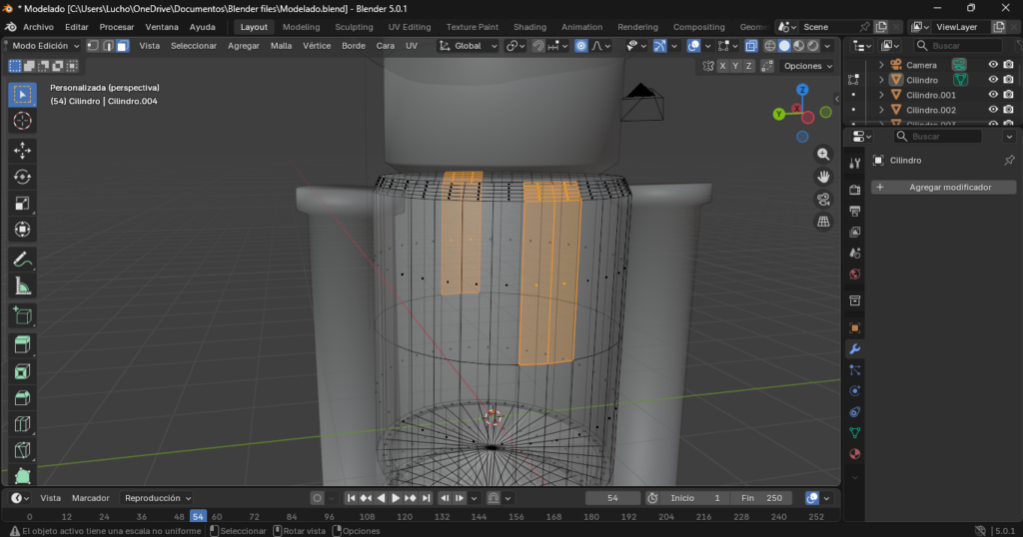The height and width of the screenshot is (537, 1023).
Task: Open Global transform orientation dropdown
Action: (x=468, y=46)
